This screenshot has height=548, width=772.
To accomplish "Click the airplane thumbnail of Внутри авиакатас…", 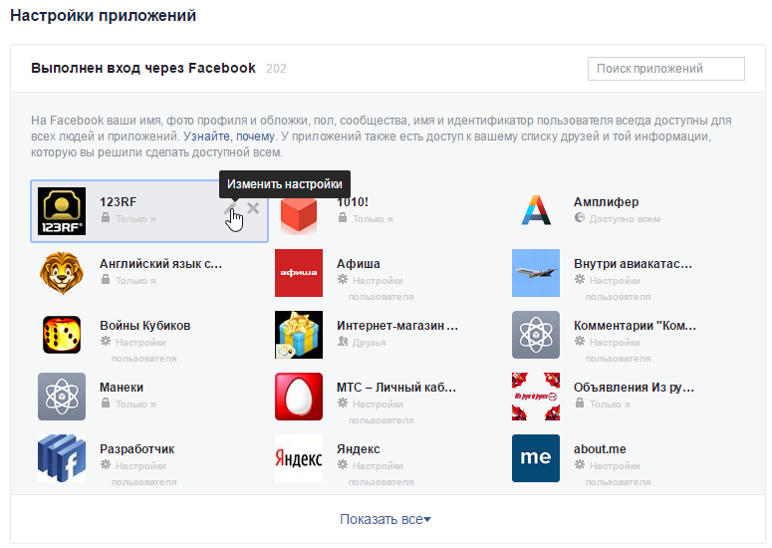I will 536,273.
